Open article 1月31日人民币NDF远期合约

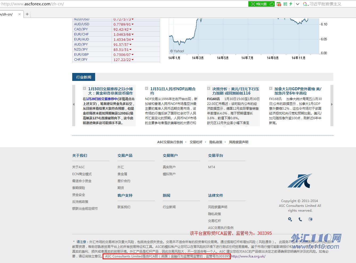click(173, 91)
